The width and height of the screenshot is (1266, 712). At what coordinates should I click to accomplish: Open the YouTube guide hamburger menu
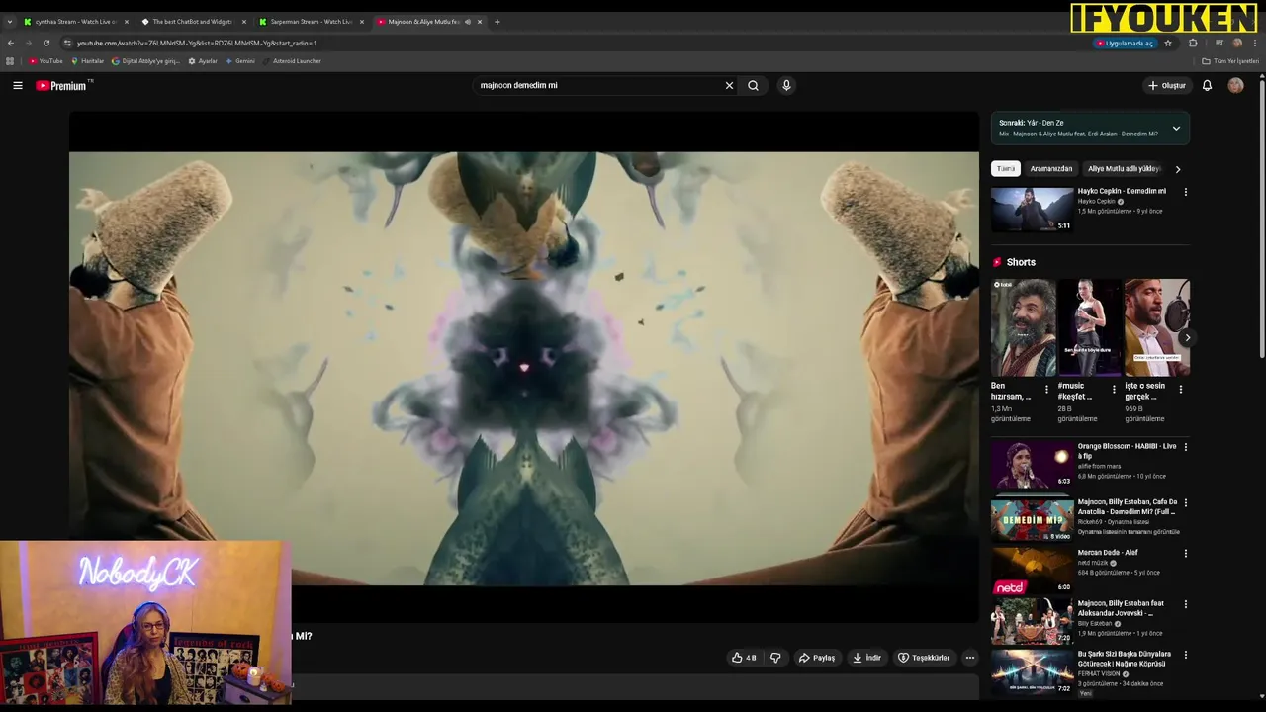pyautogui.click(x=18, y=86)
